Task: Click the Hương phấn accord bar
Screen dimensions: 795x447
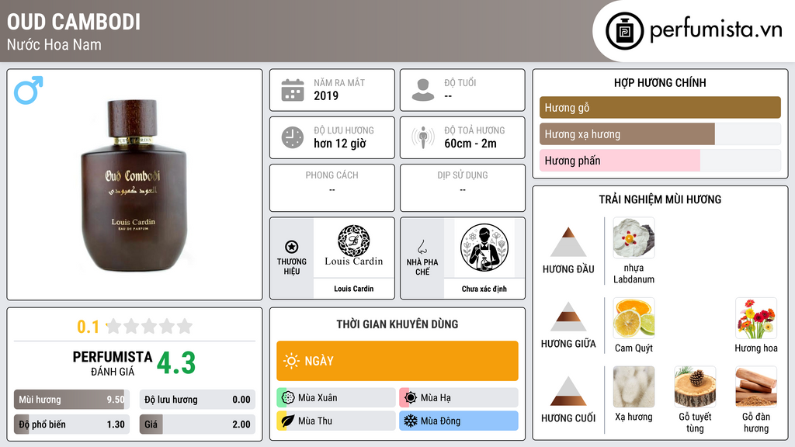Action: (660, 161)
